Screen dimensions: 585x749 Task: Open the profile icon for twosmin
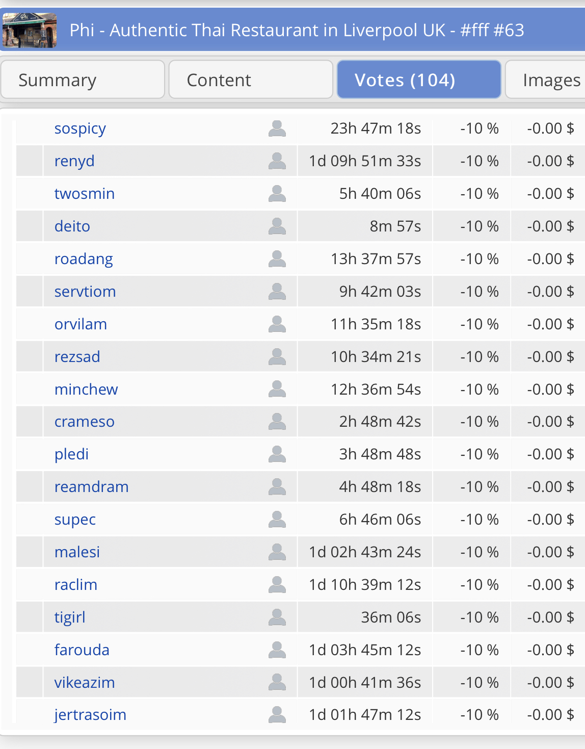[x=277, y=194]
